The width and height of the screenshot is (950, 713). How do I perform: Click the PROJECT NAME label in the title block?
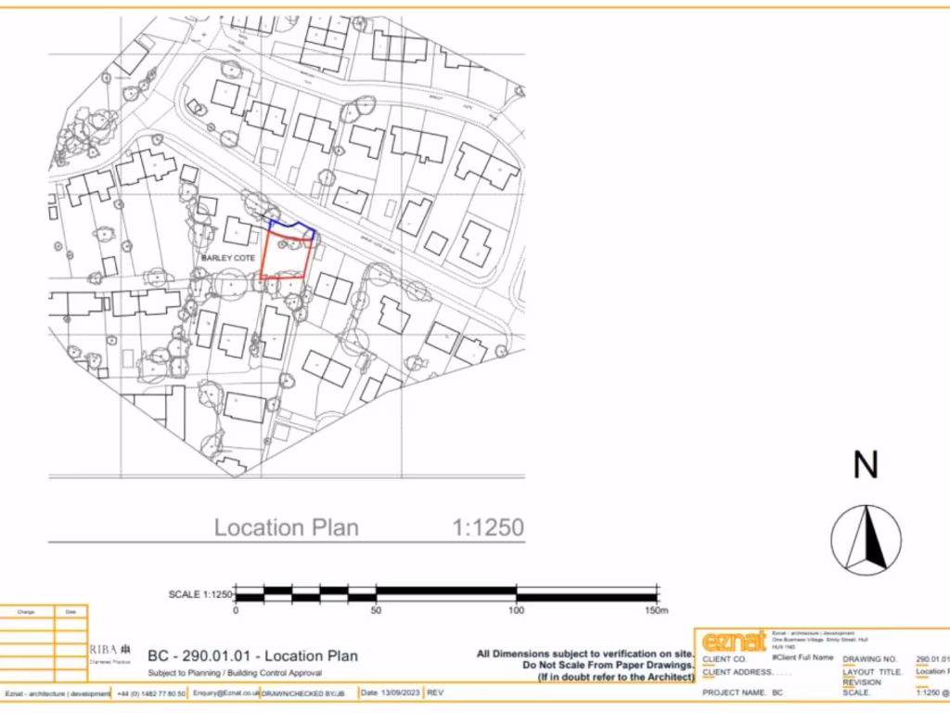733,693
